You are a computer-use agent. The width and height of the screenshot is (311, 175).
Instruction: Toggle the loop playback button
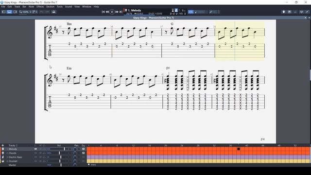pos(190,12)
